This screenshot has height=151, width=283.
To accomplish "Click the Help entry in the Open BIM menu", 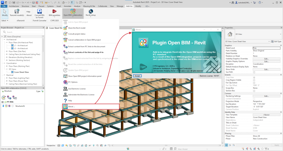I will [x=91, y=100].
